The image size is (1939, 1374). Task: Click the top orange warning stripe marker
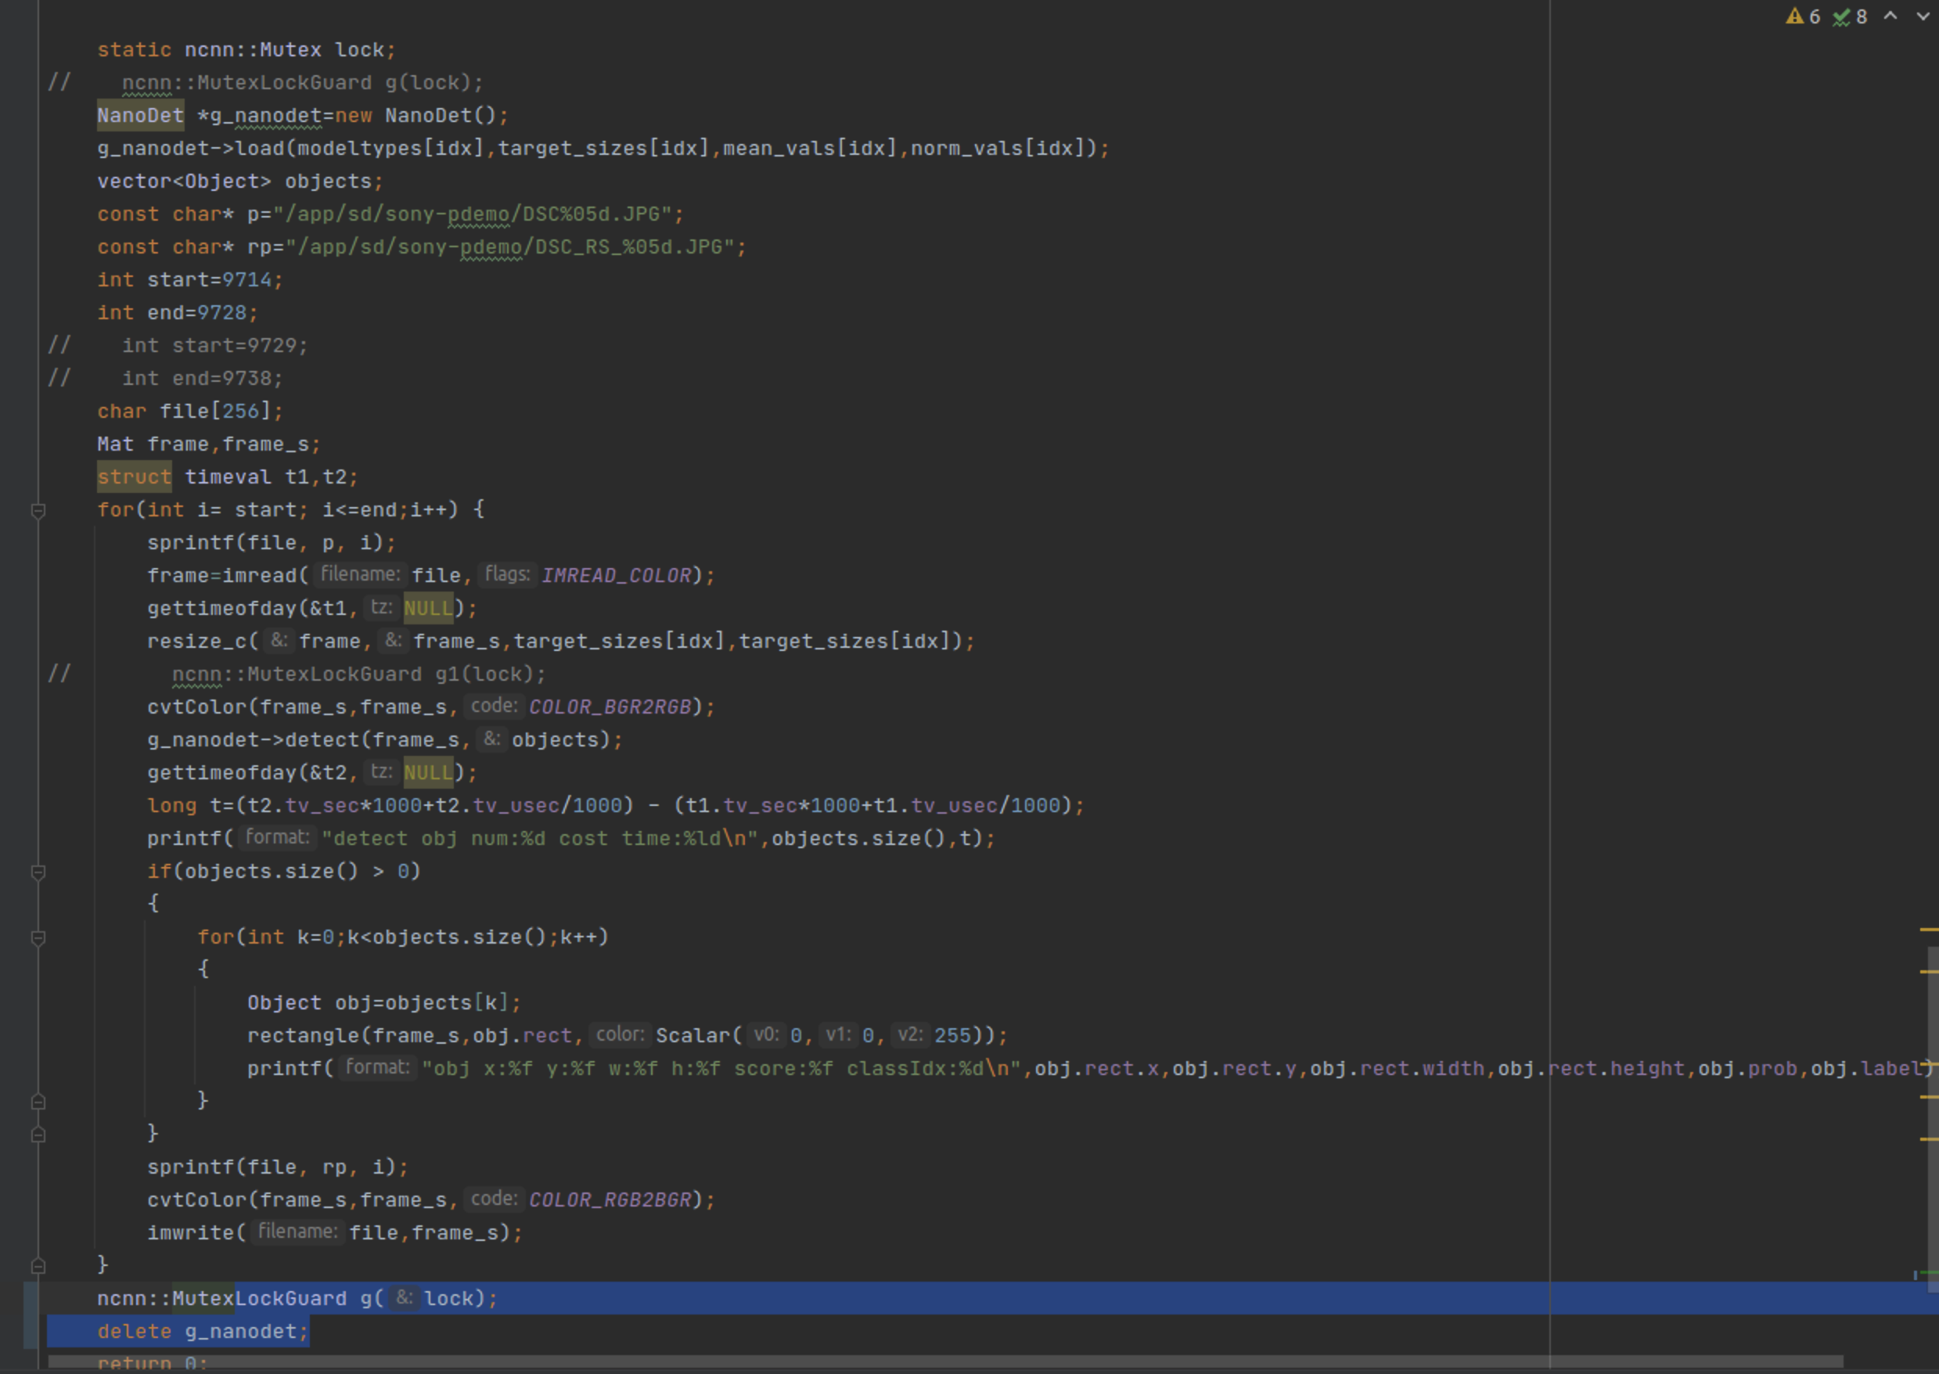(1929, 930)
